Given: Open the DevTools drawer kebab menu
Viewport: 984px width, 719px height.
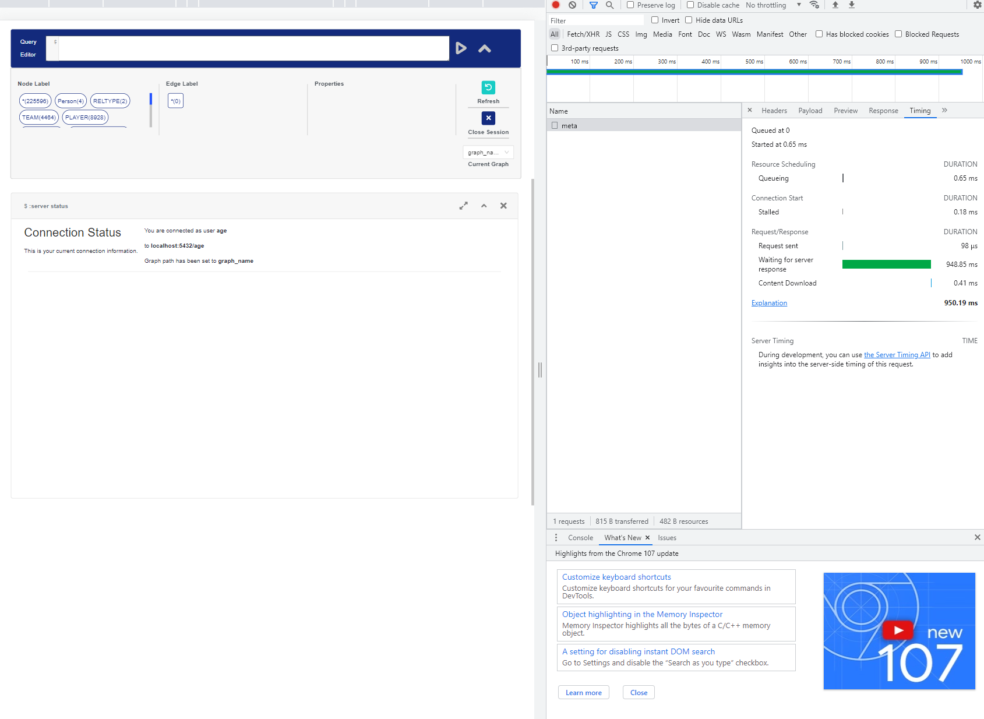Looking at the screenshot, I should pyautogui.click(x=556, y=537).
